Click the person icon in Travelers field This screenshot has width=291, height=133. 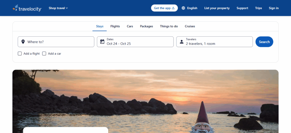tap(182, 42)
